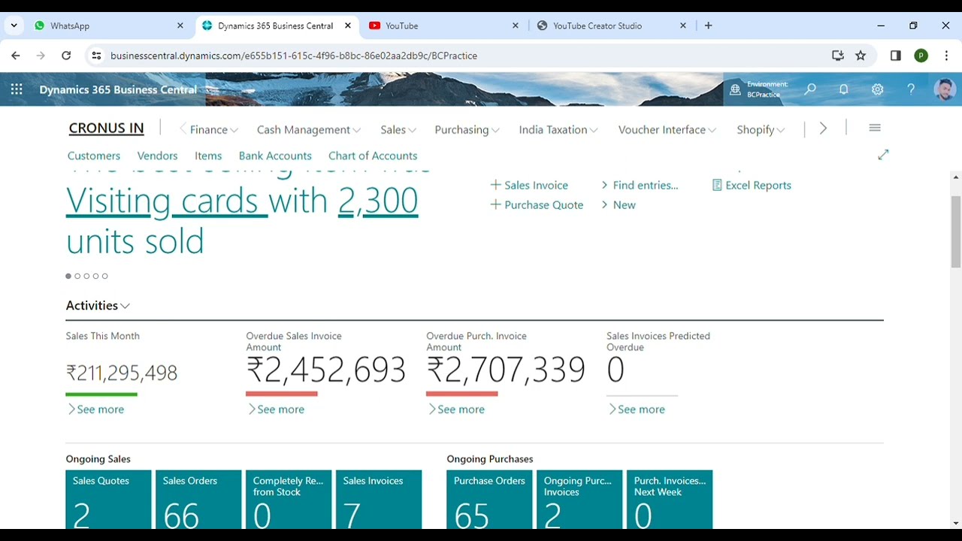See more under Overdue Purch. Invoice Amount

(456, 410)
